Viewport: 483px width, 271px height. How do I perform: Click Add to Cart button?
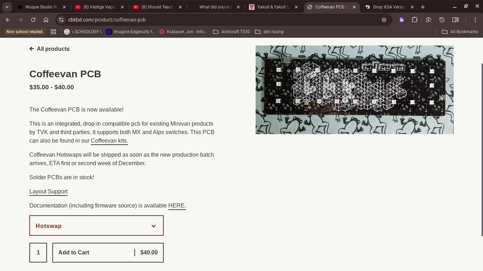108,253
